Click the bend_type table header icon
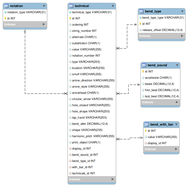This screenshot has height=187, width=188. tap(142, 11)
